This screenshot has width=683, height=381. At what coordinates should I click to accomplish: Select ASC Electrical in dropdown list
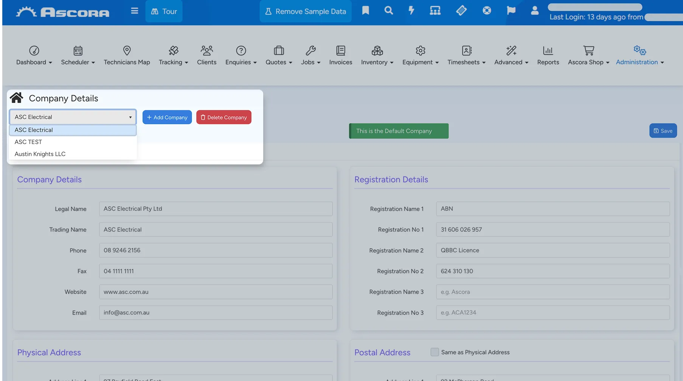point(73,130)
